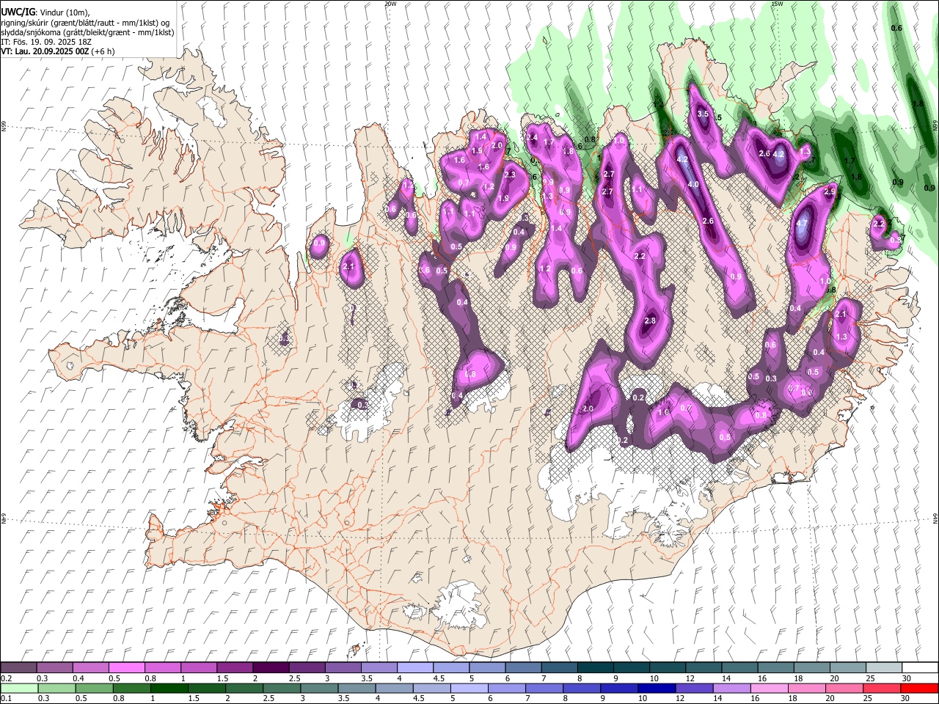Click the 2.9 precipitation value on the map
The image size is (939, 704).
[x=830, y=191]
